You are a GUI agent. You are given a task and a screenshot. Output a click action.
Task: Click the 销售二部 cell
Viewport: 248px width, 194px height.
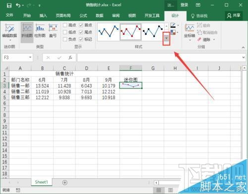tap(20, 92)
